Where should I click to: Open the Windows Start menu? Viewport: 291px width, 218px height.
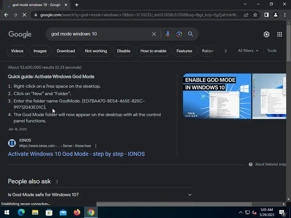pyautogui.click(x=7, y=212)
